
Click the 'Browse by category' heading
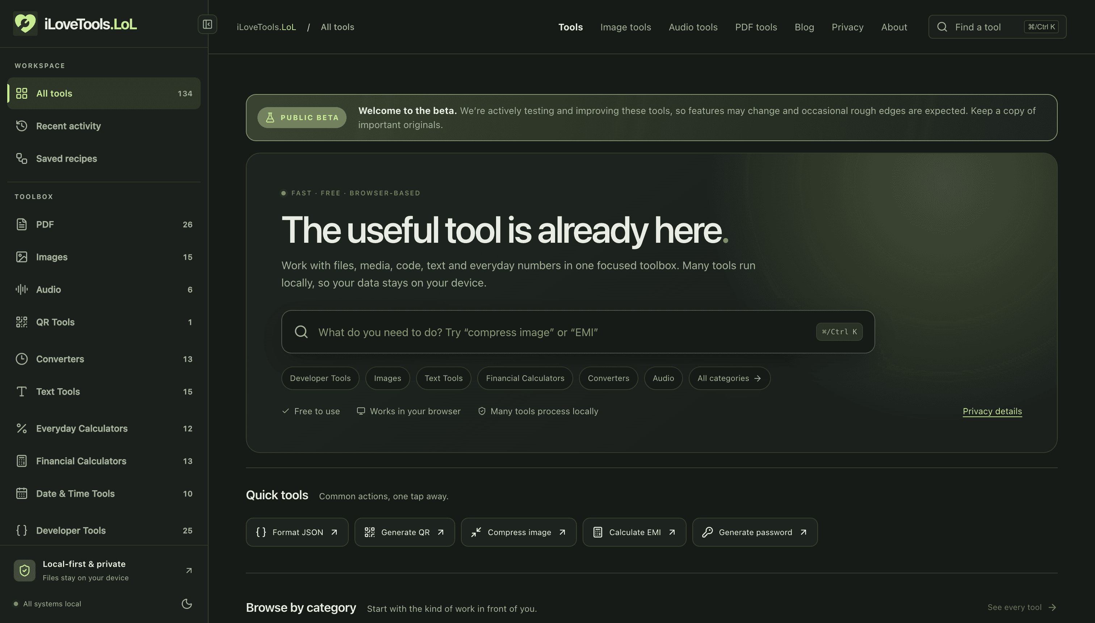301,607
